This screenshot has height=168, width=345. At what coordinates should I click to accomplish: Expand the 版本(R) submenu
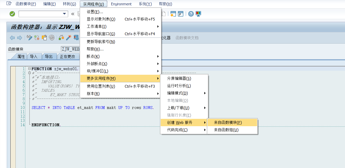(158, 94)
